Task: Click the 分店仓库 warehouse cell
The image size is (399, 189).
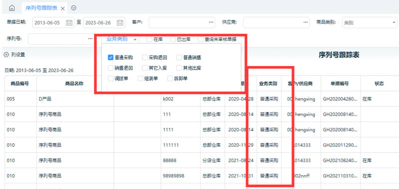Action: tap(212, 160)
